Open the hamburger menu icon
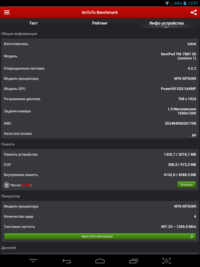The width and height of the screenshot is (200, 267). (x=7, y=12)
